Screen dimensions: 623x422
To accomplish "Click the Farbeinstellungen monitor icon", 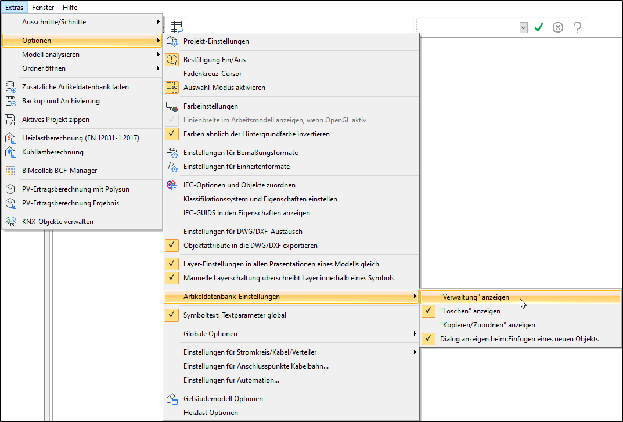I will click(x=172, y=106).
